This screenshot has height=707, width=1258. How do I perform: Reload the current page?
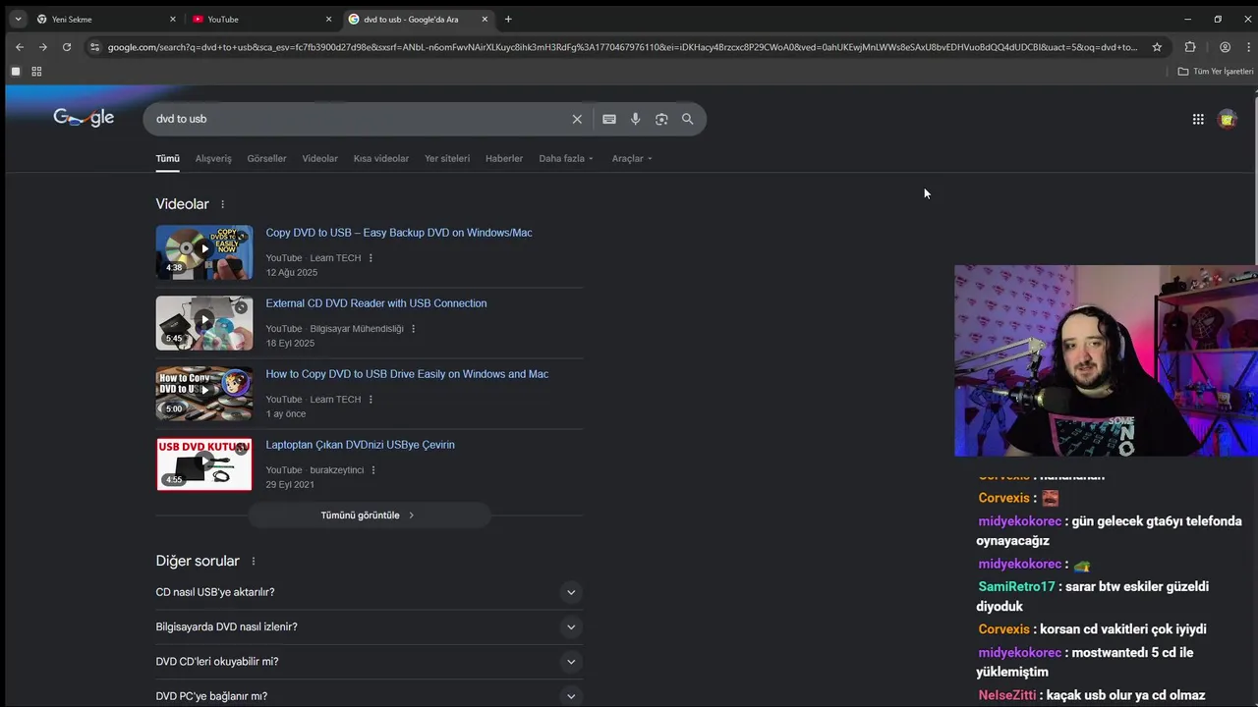[x=67, y=47]
